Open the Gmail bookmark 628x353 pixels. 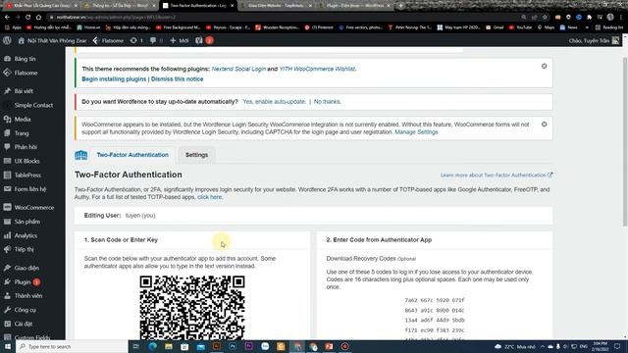click(x=495, y=27)
